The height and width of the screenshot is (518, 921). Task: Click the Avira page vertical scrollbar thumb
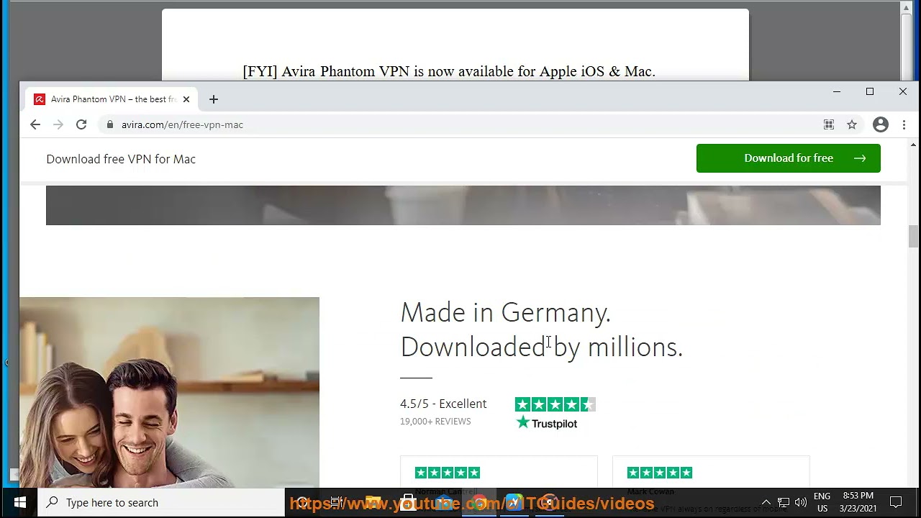[913, 237]
